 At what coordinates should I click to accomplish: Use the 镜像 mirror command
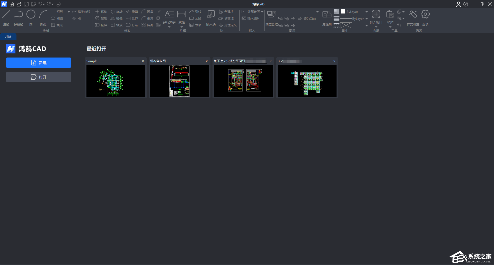click(x=117, y=18)
